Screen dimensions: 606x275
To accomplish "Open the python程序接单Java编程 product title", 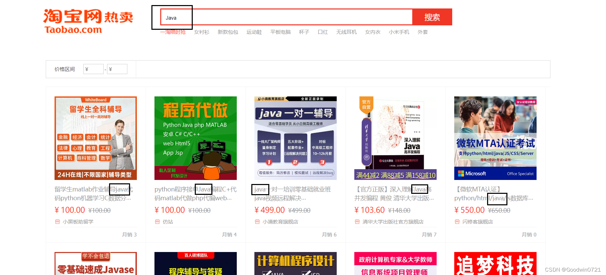I will [x=195, y=194].
